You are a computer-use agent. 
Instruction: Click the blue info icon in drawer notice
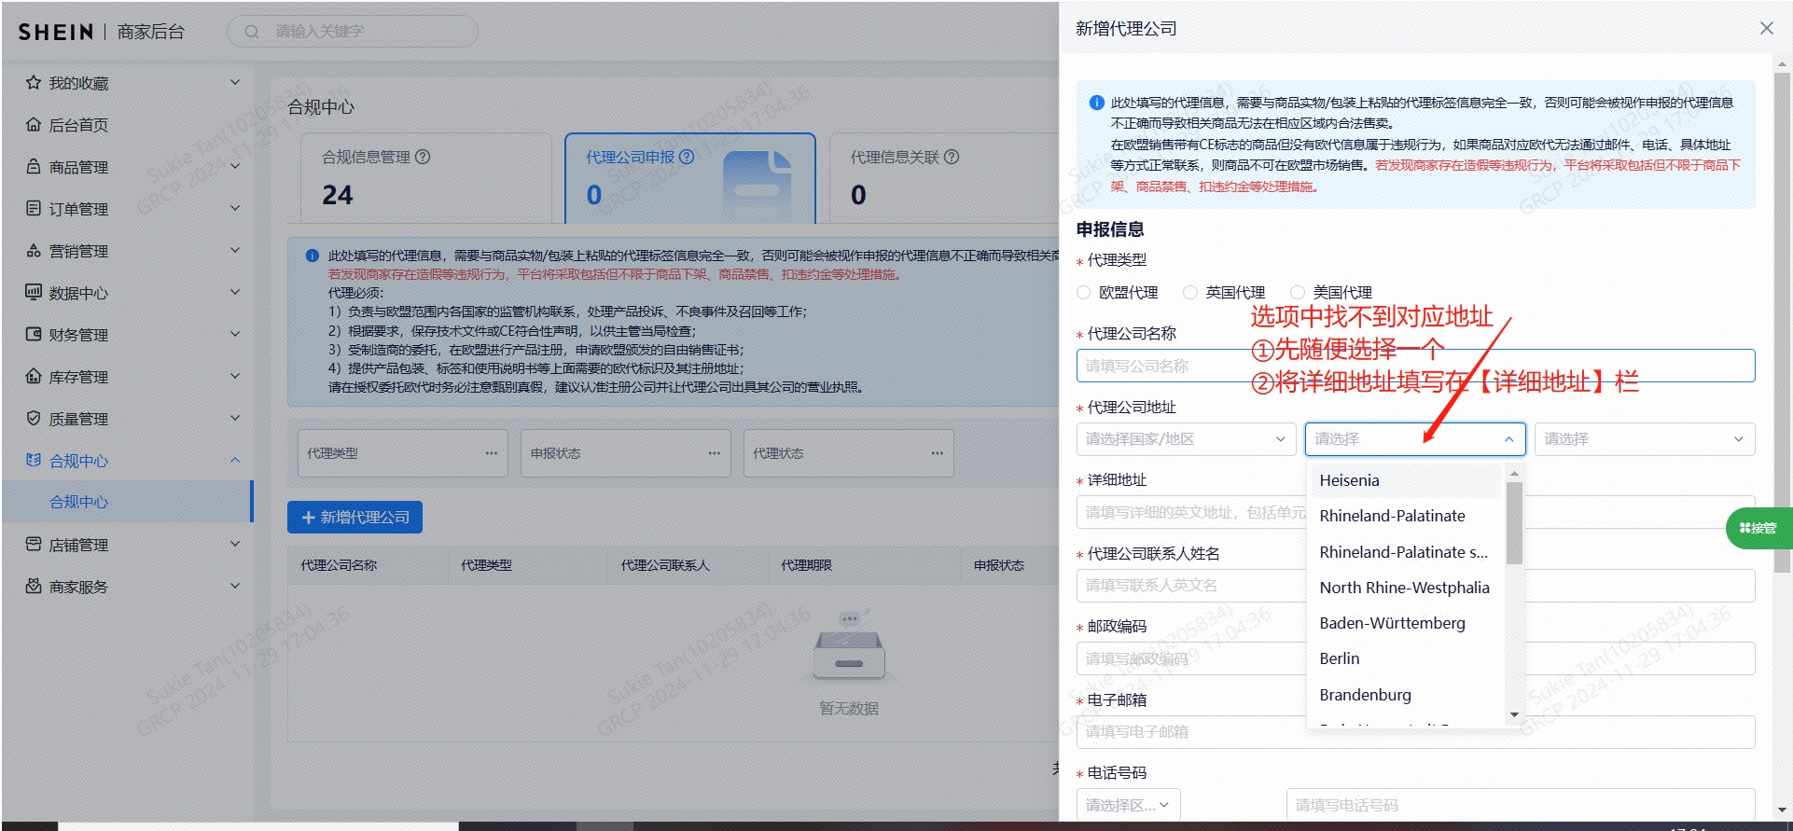(x=1097, y=103)
